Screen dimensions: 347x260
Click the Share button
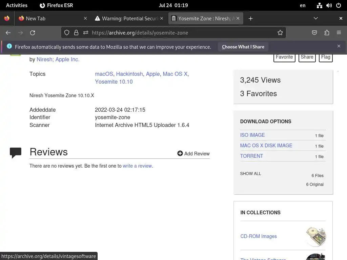(307, 57)
